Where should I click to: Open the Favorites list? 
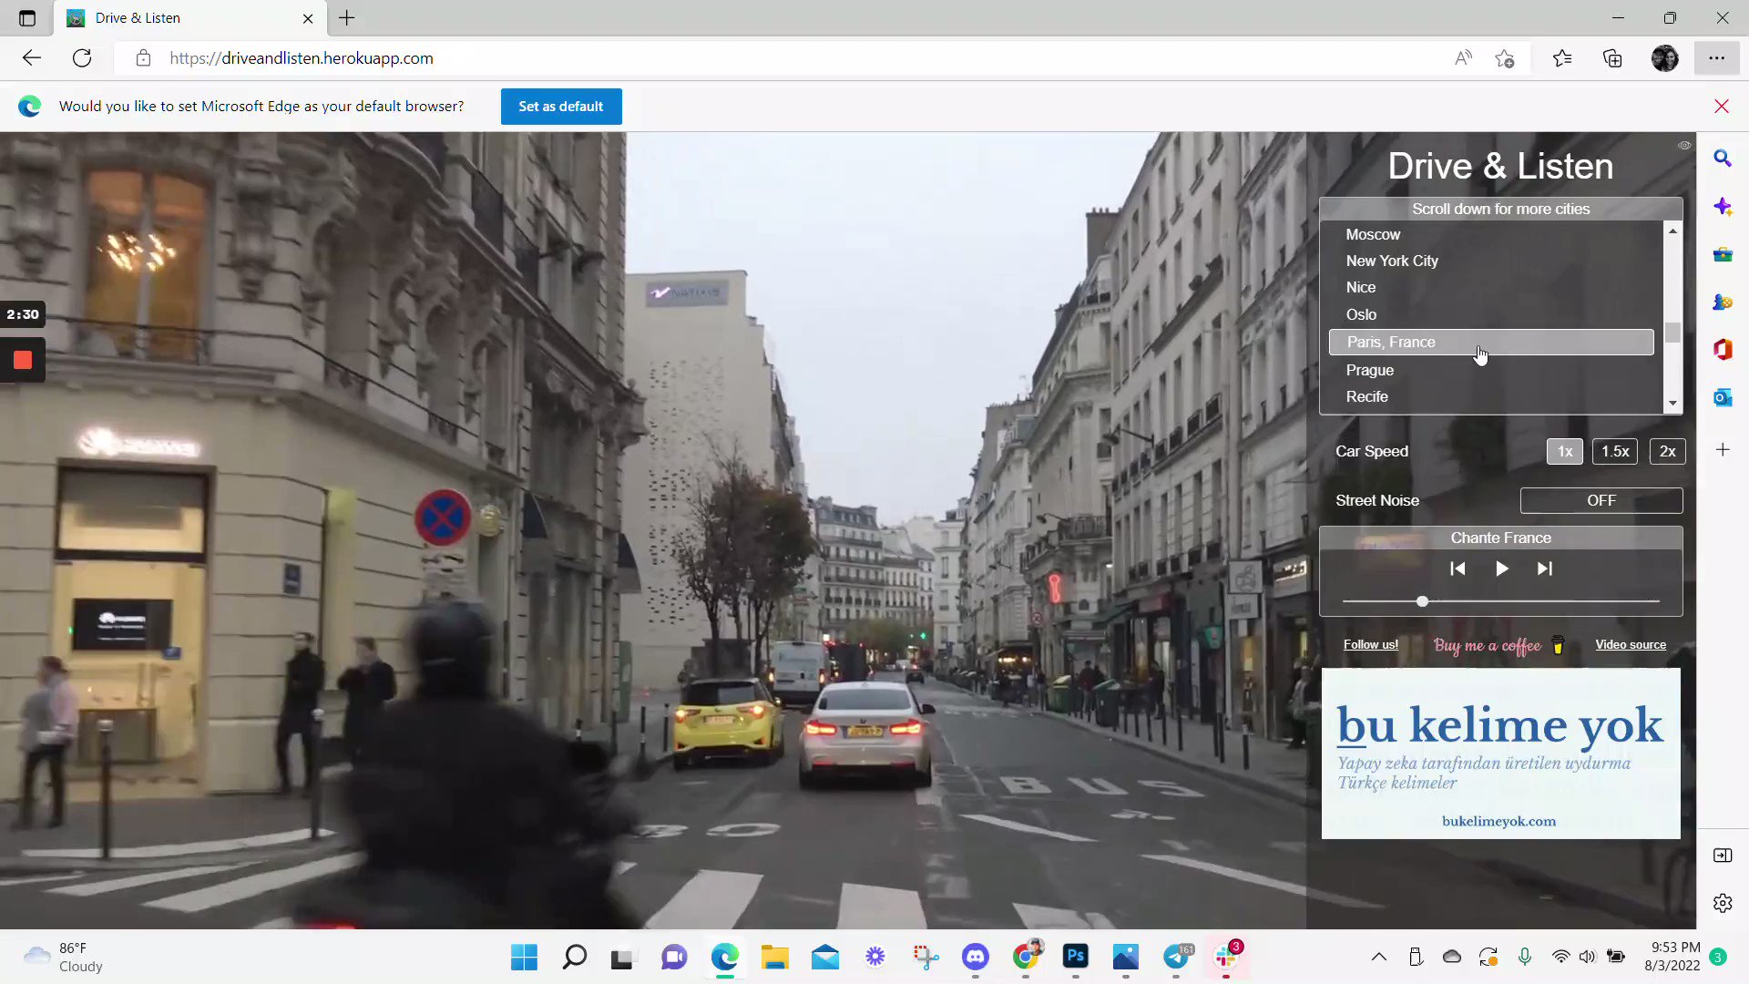tap(1562, 58)
